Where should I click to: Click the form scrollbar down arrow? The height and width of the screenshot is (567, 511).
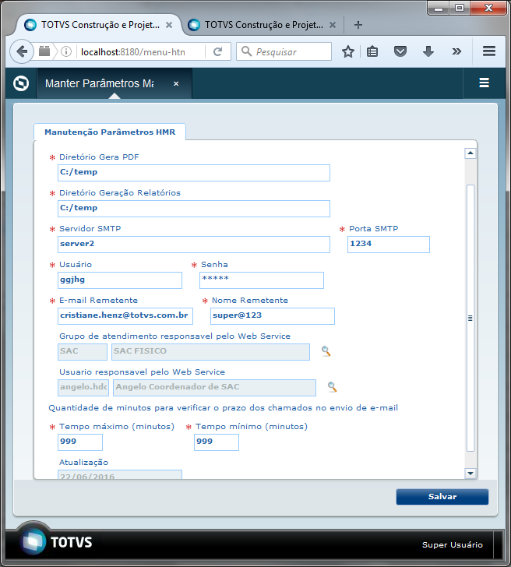tap(470, 473)
